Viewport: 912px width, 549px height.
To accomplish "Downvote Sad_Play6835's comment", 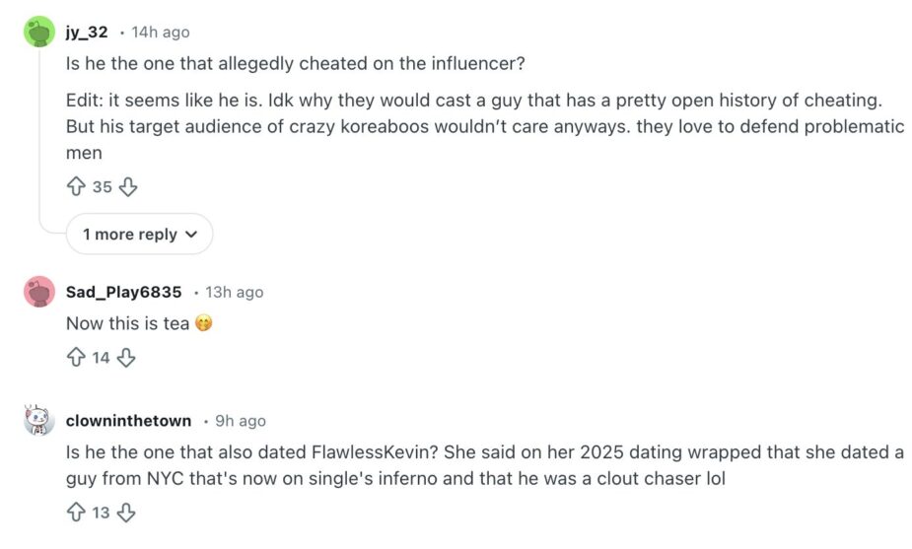I will (126, 358).
